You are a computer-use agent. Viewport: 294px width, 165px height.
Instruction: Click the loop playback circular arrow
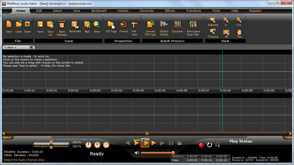coord(210,145)
